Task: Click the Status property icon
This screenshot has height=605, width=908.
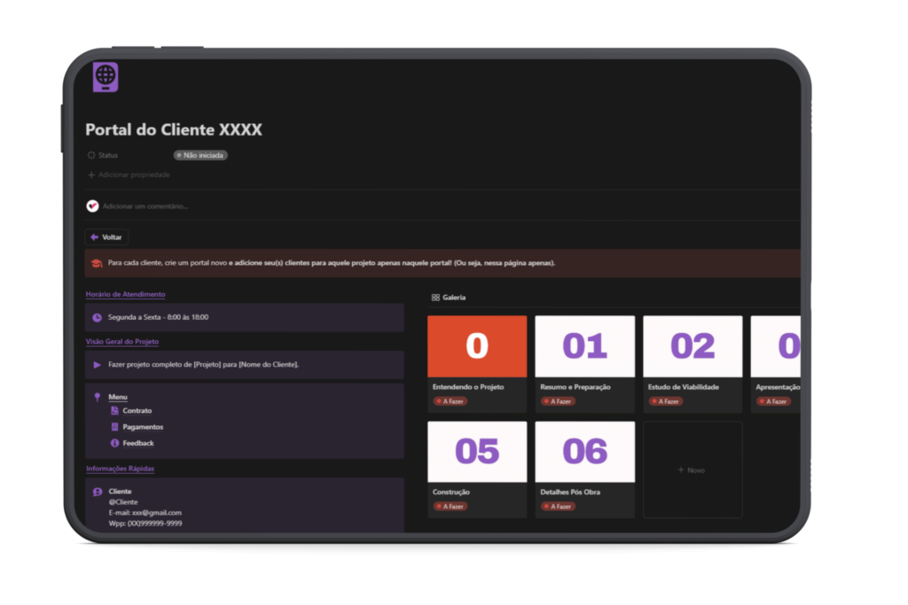Action: (91, 155)
